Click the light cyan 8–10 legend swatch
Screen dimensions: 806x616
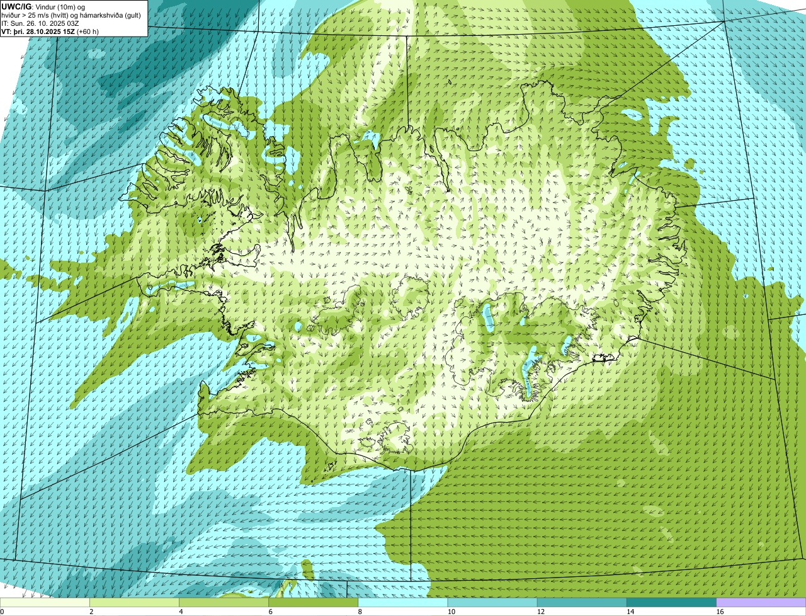(403, 603)
